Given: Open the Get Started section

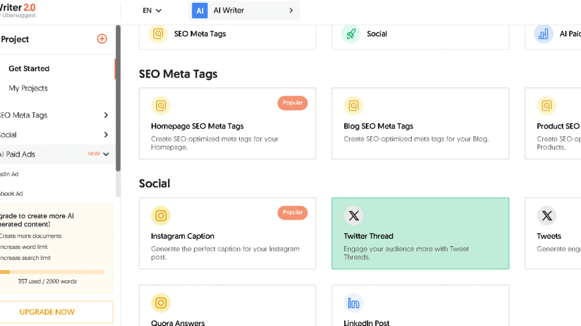Looking at the screenshot, I should click(x=28, y=68).
